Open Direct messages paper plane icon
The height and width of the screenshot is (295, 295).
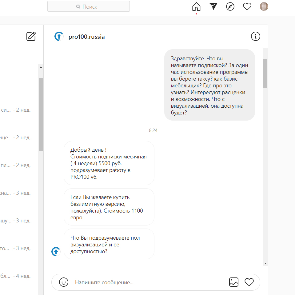pos(213,6)
